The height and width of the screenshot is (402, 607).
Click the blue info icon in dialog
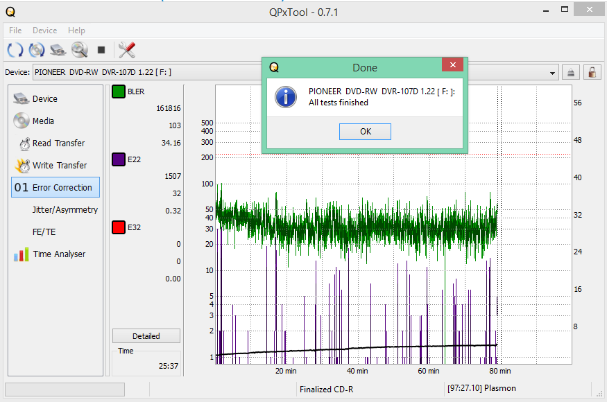point(286,97)
